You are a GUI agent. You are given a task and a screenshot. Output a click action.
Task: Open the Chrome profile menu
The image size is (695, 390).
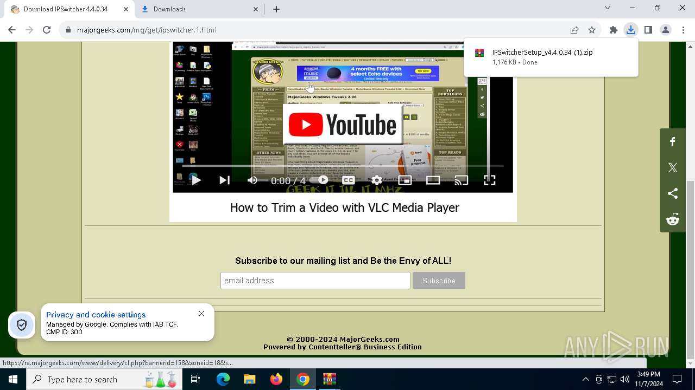(x=666, y=30)
